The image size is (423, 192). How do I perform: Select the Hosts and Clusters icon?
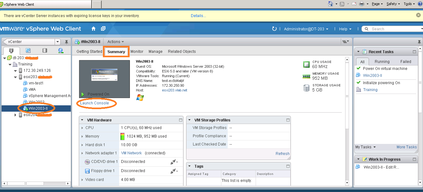[x=12, y=50]
